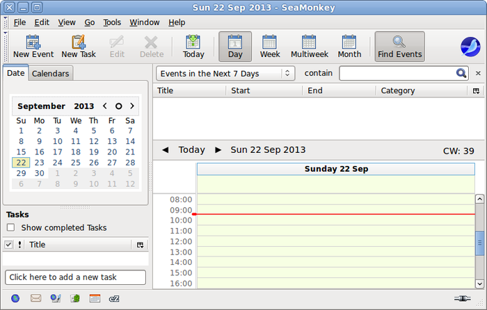The image size is (487, 310).
Task: Click the CW: 39 calendar week label
Action: pyautogui.click(x=458, y=151)
